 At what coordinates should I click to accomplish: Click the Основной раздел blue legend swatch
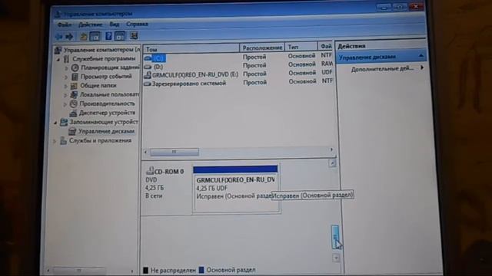(x=201, y=270)
